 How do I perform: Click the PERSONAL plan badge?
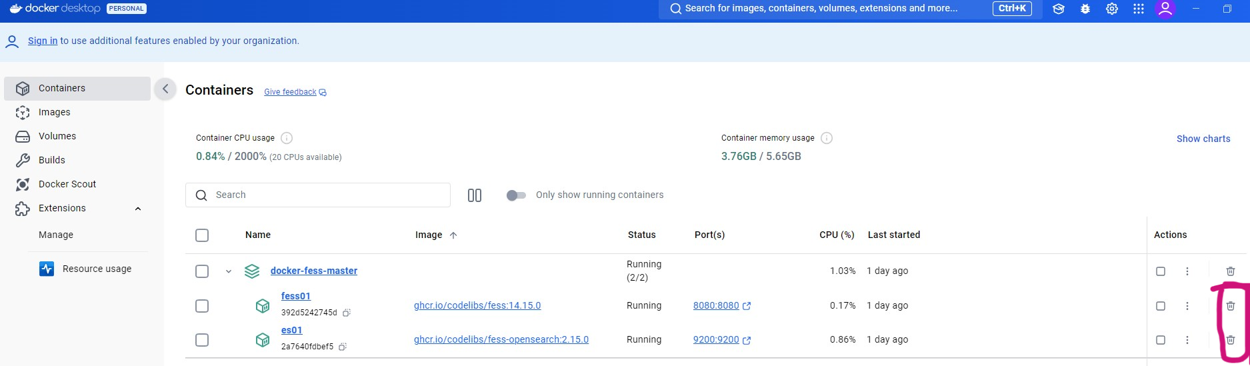[x=127, y=9]
